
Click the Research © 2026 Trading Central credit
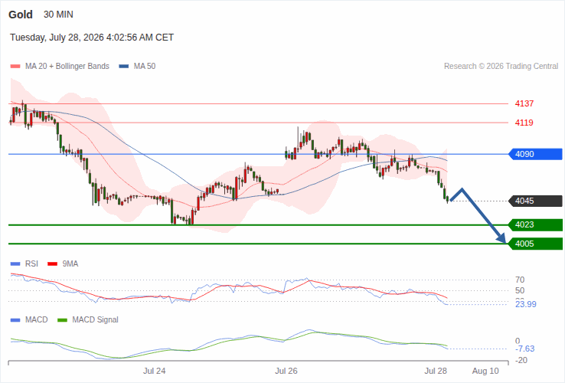pyautogui.click(x=501, y=67)
